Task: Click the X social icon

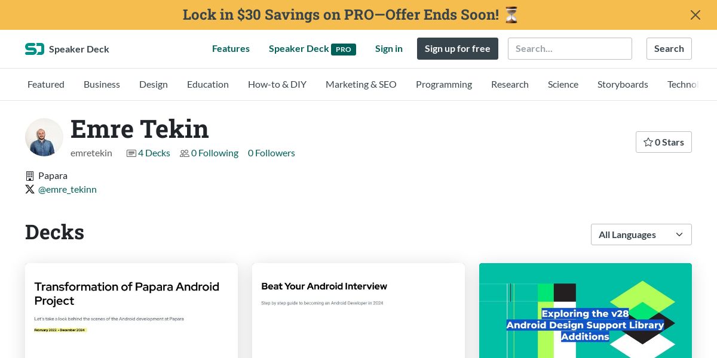Action: tap(30, 189)
